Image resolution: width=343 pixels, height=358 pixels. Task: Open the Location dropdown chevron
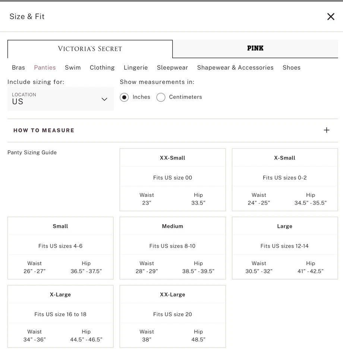click(104, 99)
